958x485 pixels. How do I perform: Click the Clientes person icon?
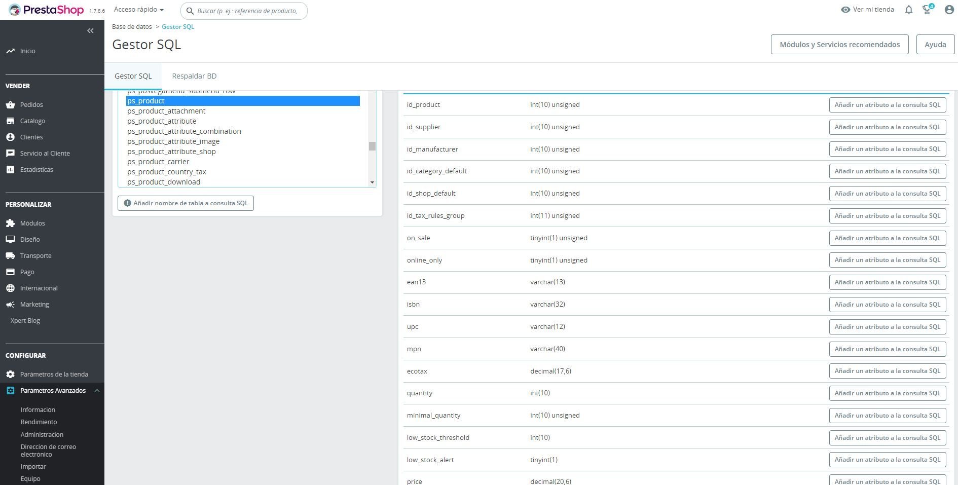click(10, 137)
